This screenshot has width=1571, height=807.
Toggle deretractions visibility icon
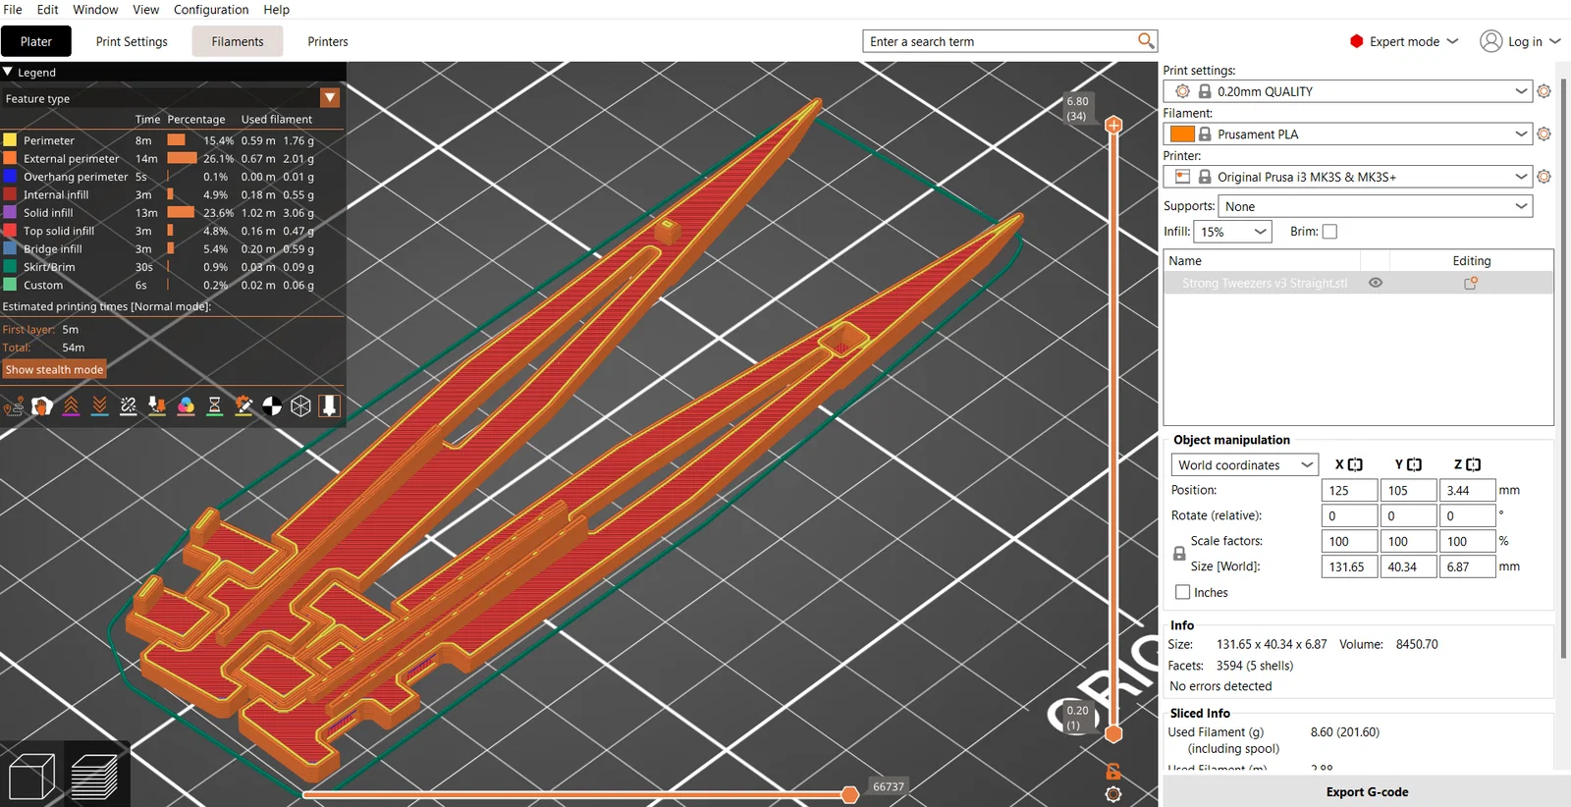[x=100, y=405]
